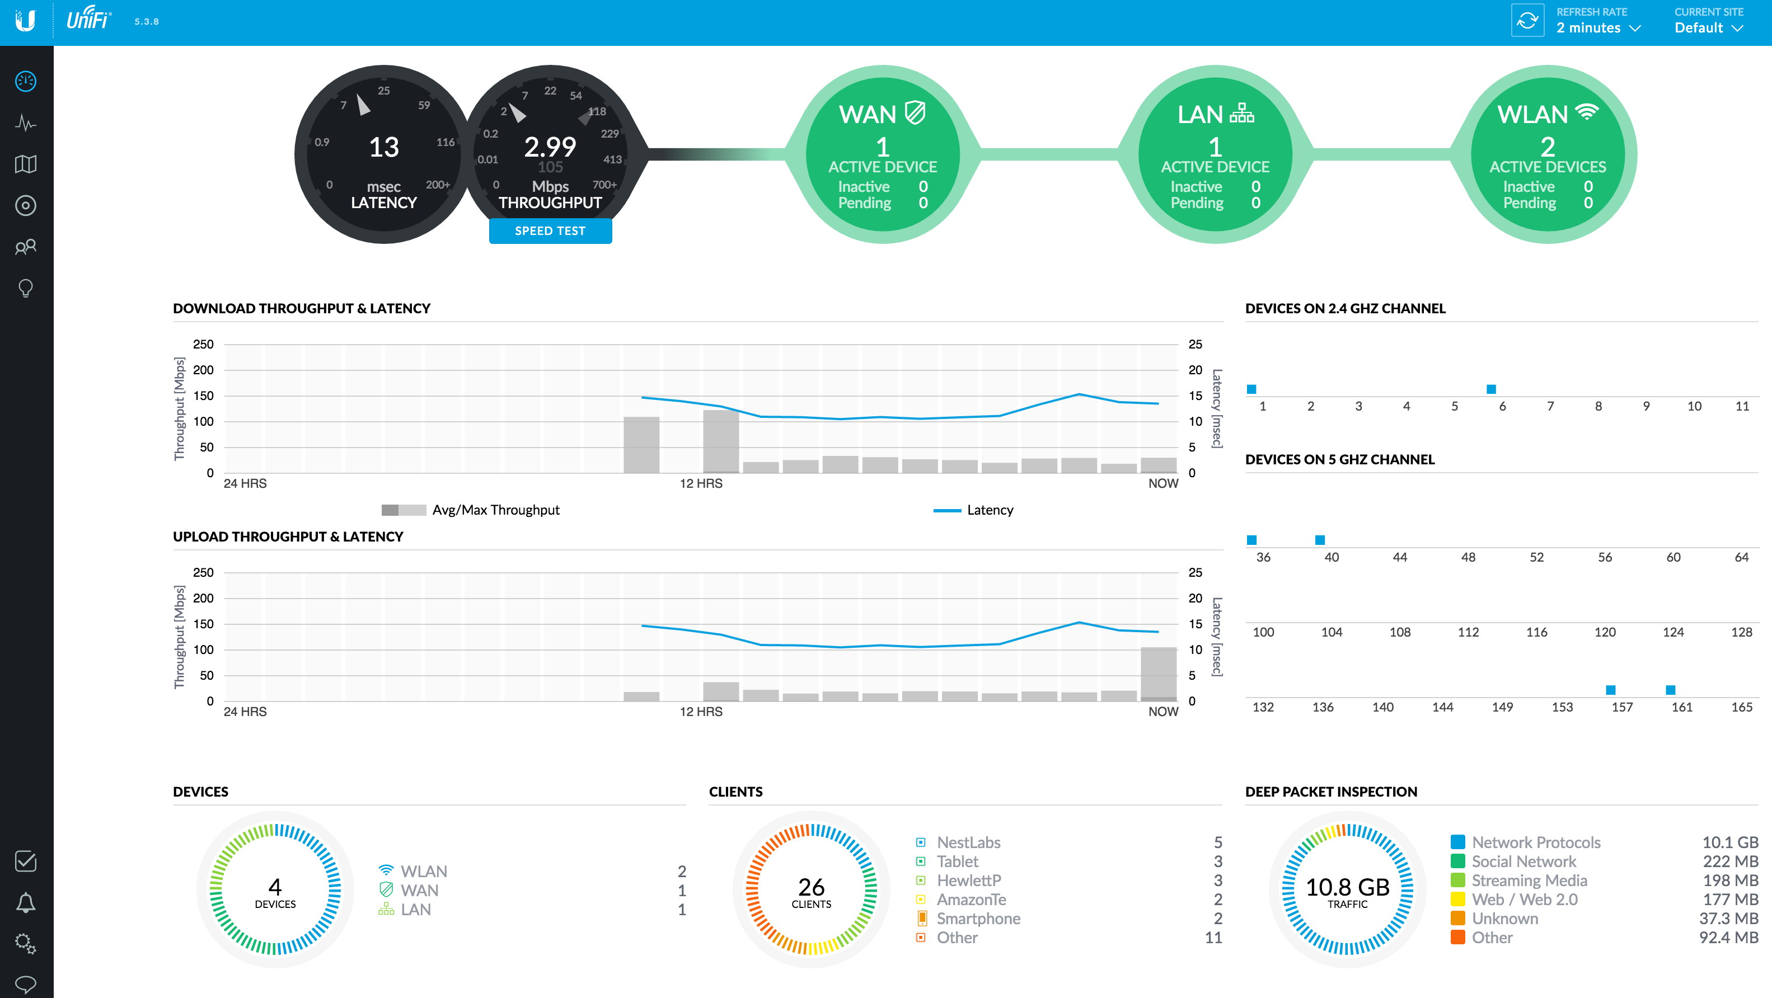Click the NestLabs entry in clients legend
1772x998 pixels.
pyautogui.click(x=968, y=842)
